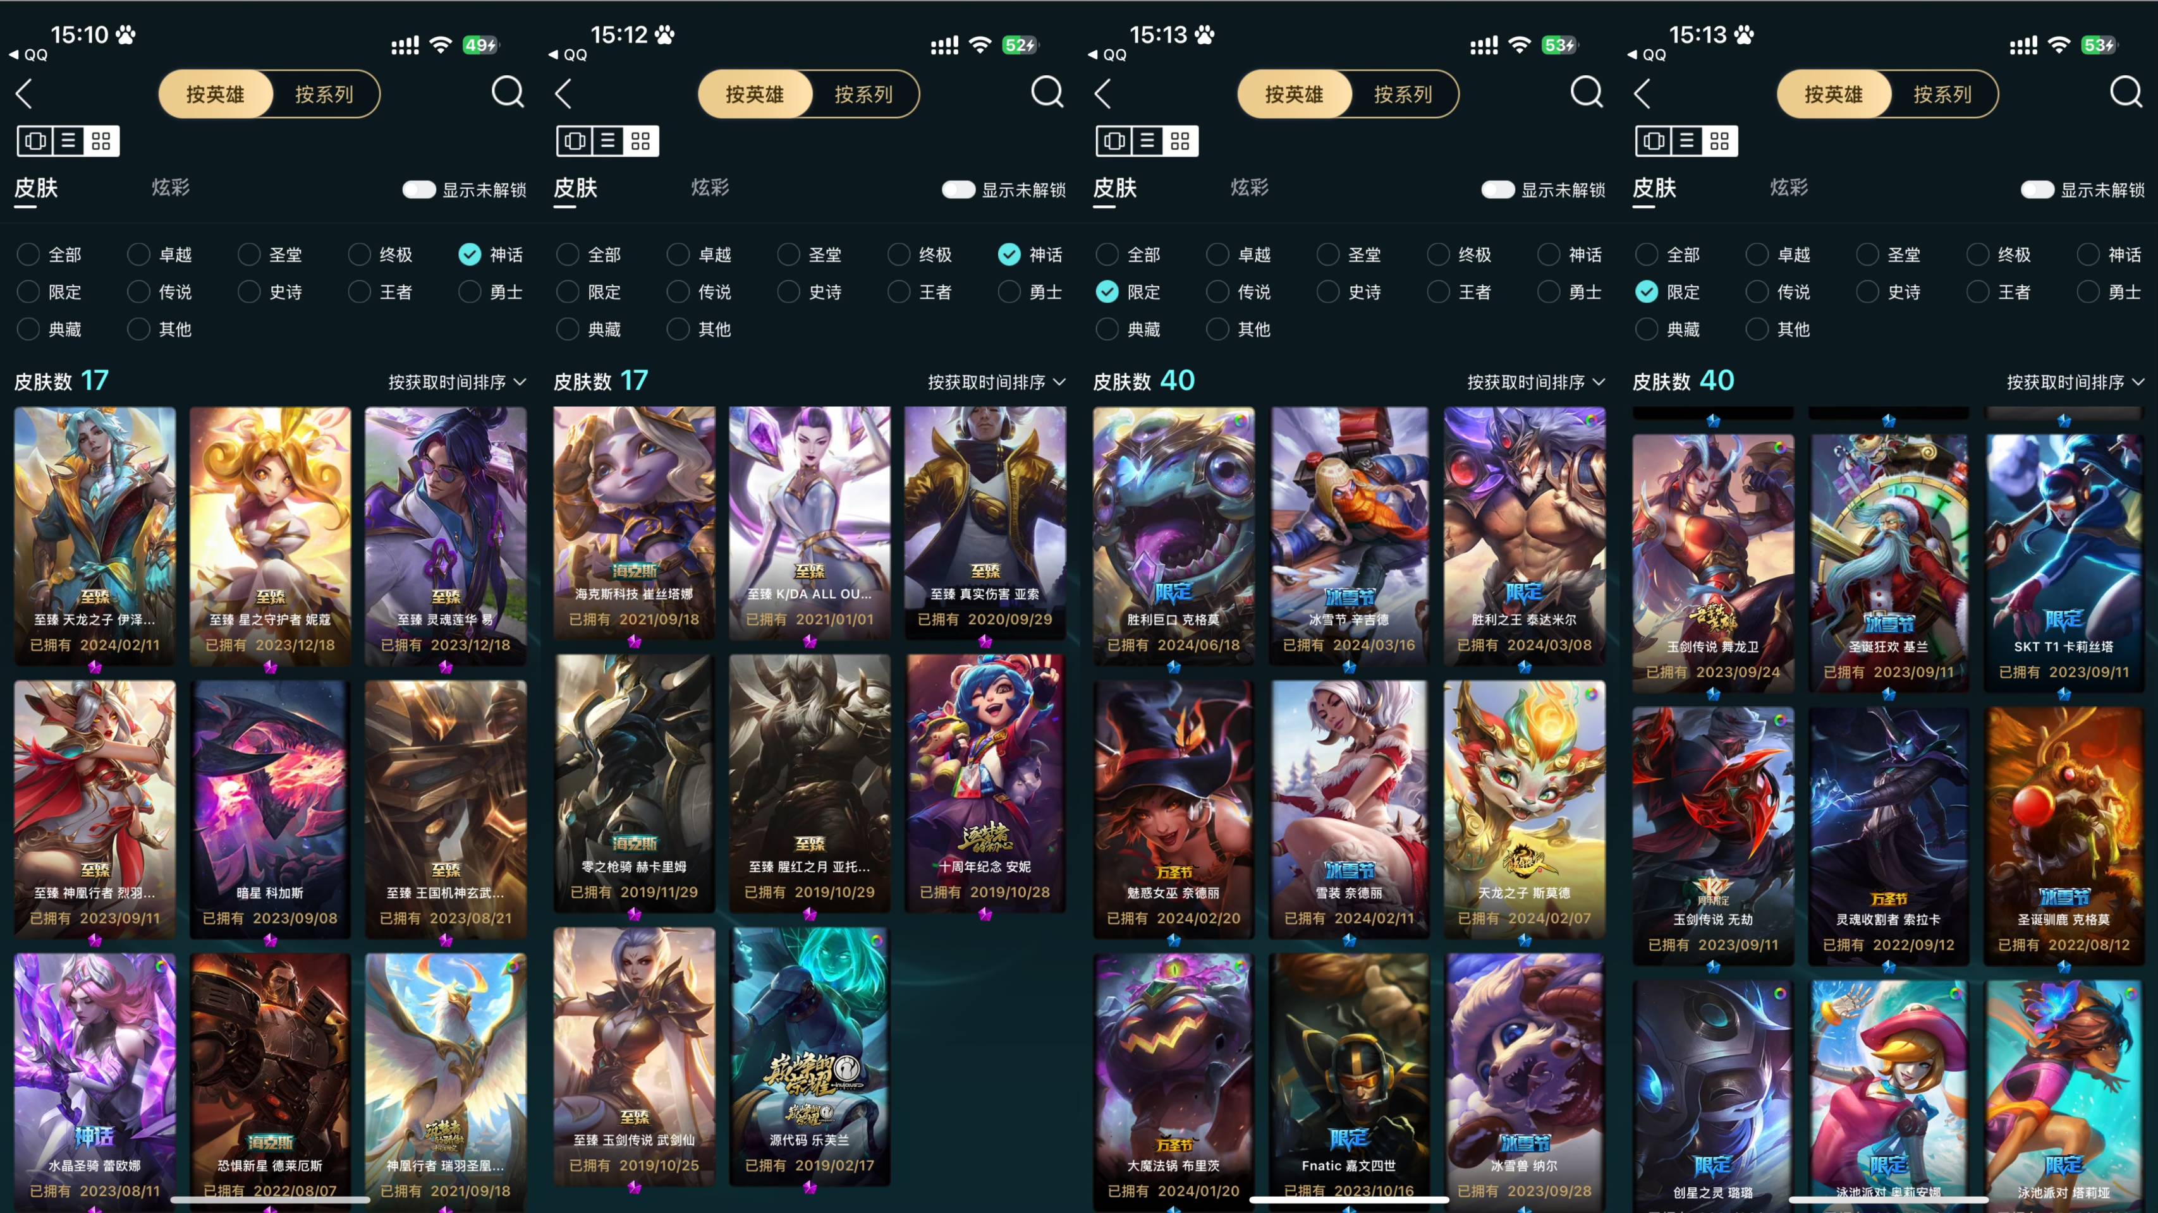Tap the search icon in the 15:10 screen
2158x1213 pixels.
point(507,92)
